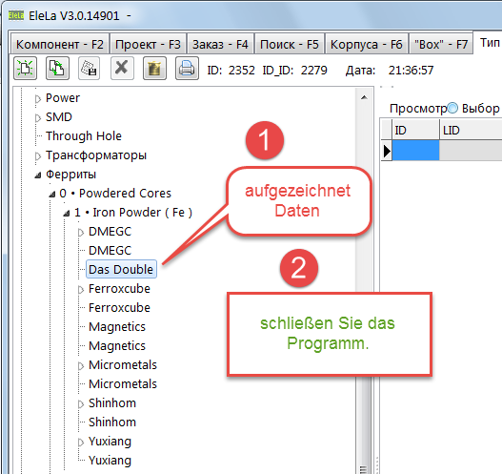Screen dimensions: 502x474
Task: Click the row selector with black arrow
Action: click(387, 151)
